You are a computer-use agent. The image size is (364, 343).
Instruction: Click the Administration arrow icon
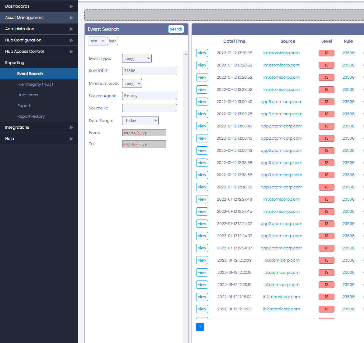click(71, 29)
